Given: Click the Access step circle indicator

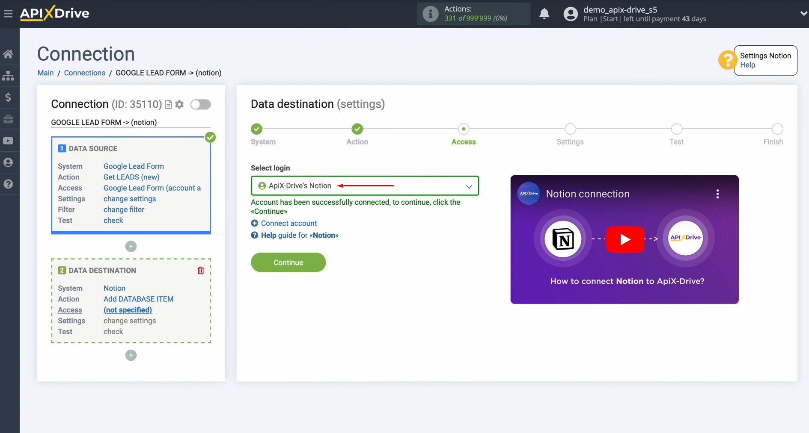Looking at the screenshot, I should tap(464, 129).
